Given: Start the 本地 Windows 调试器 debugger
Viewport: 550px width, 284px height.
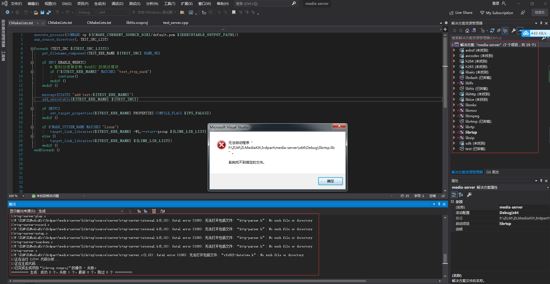Looking at the screenshot, I should (154, 12).
